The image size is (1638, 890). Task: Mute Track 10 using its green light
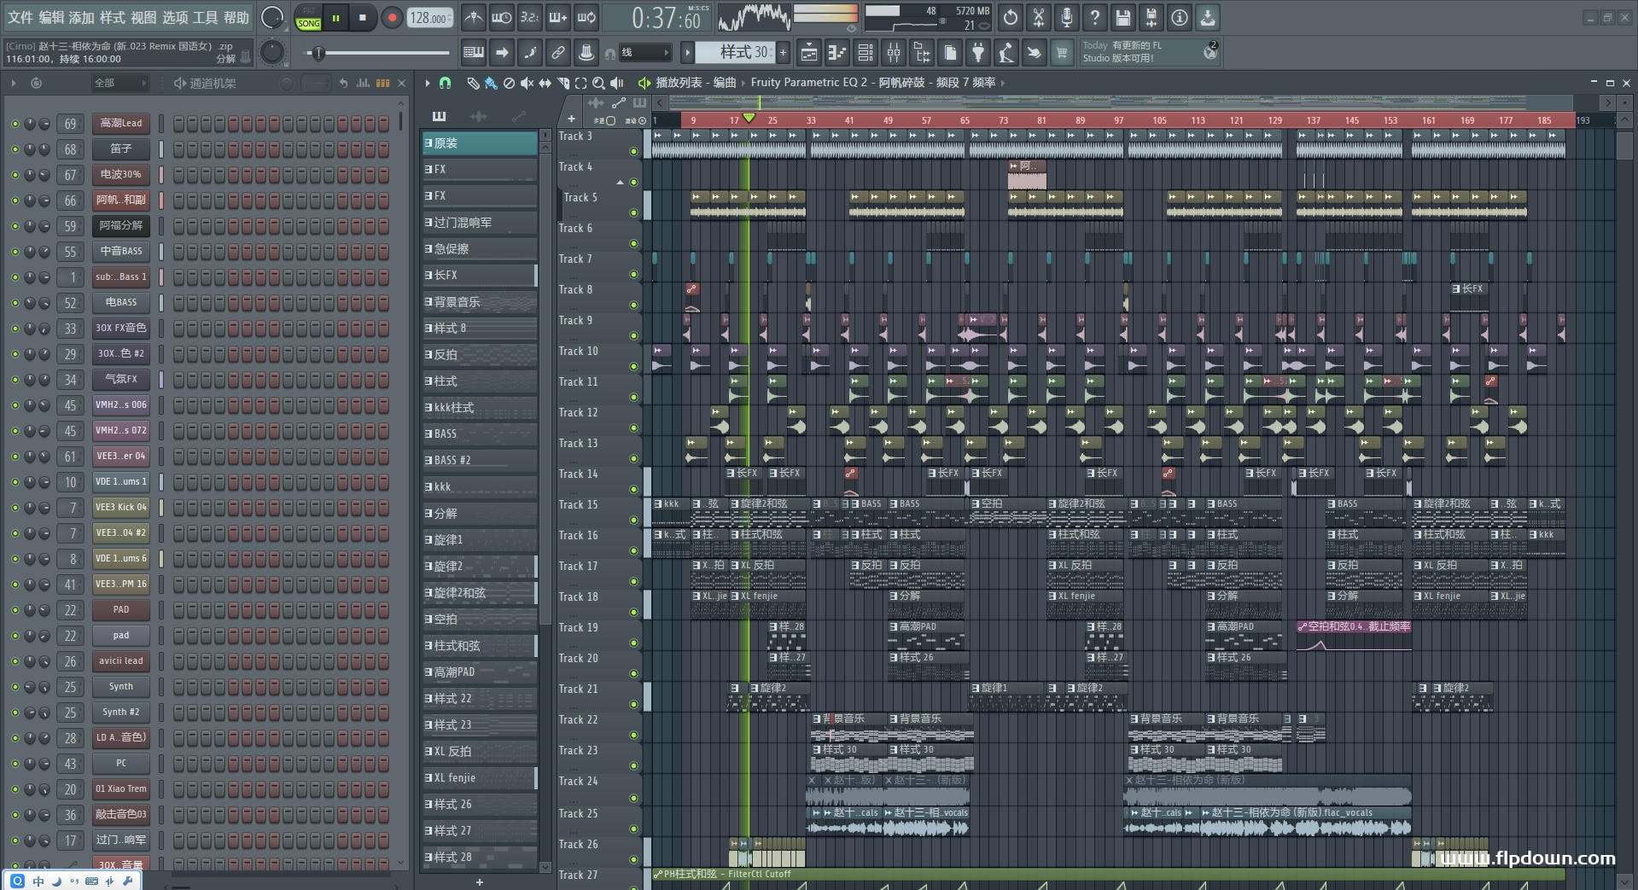(633, 367)
